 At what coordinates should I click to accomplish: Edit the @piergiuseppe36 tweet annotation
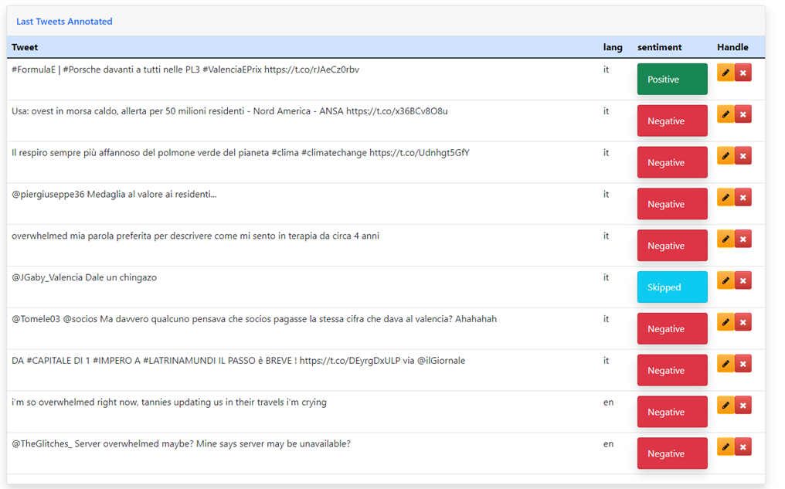(726, 198)
